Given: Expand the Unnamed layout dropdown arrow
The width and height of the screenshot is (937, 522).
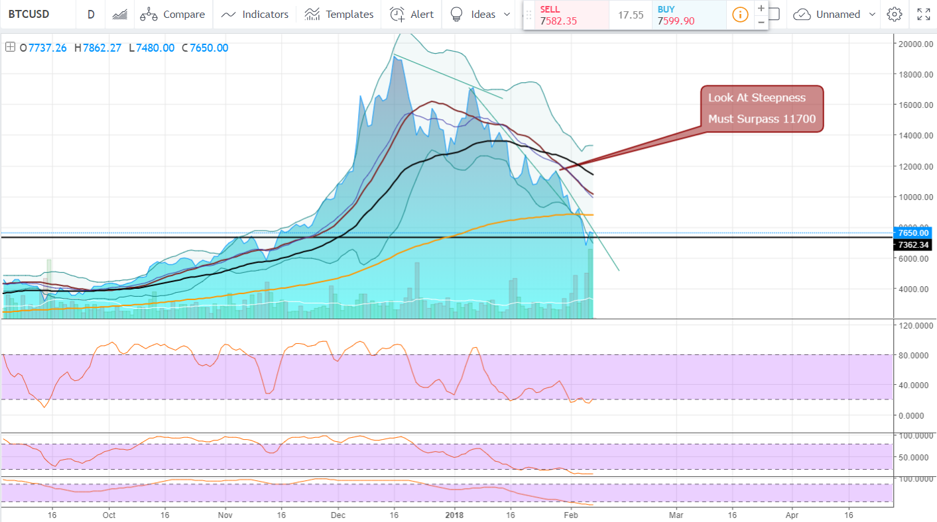Looking at the screenshot, I should click(871, 14).
